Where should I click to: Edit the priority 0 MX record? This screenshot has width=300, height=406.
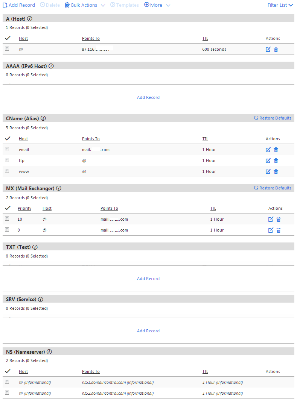[271, 230]
